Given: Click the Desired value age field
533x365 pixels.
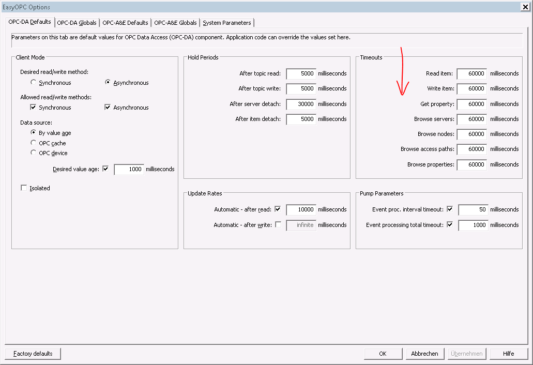Looking at the screenshot, I should pos(129,169).
